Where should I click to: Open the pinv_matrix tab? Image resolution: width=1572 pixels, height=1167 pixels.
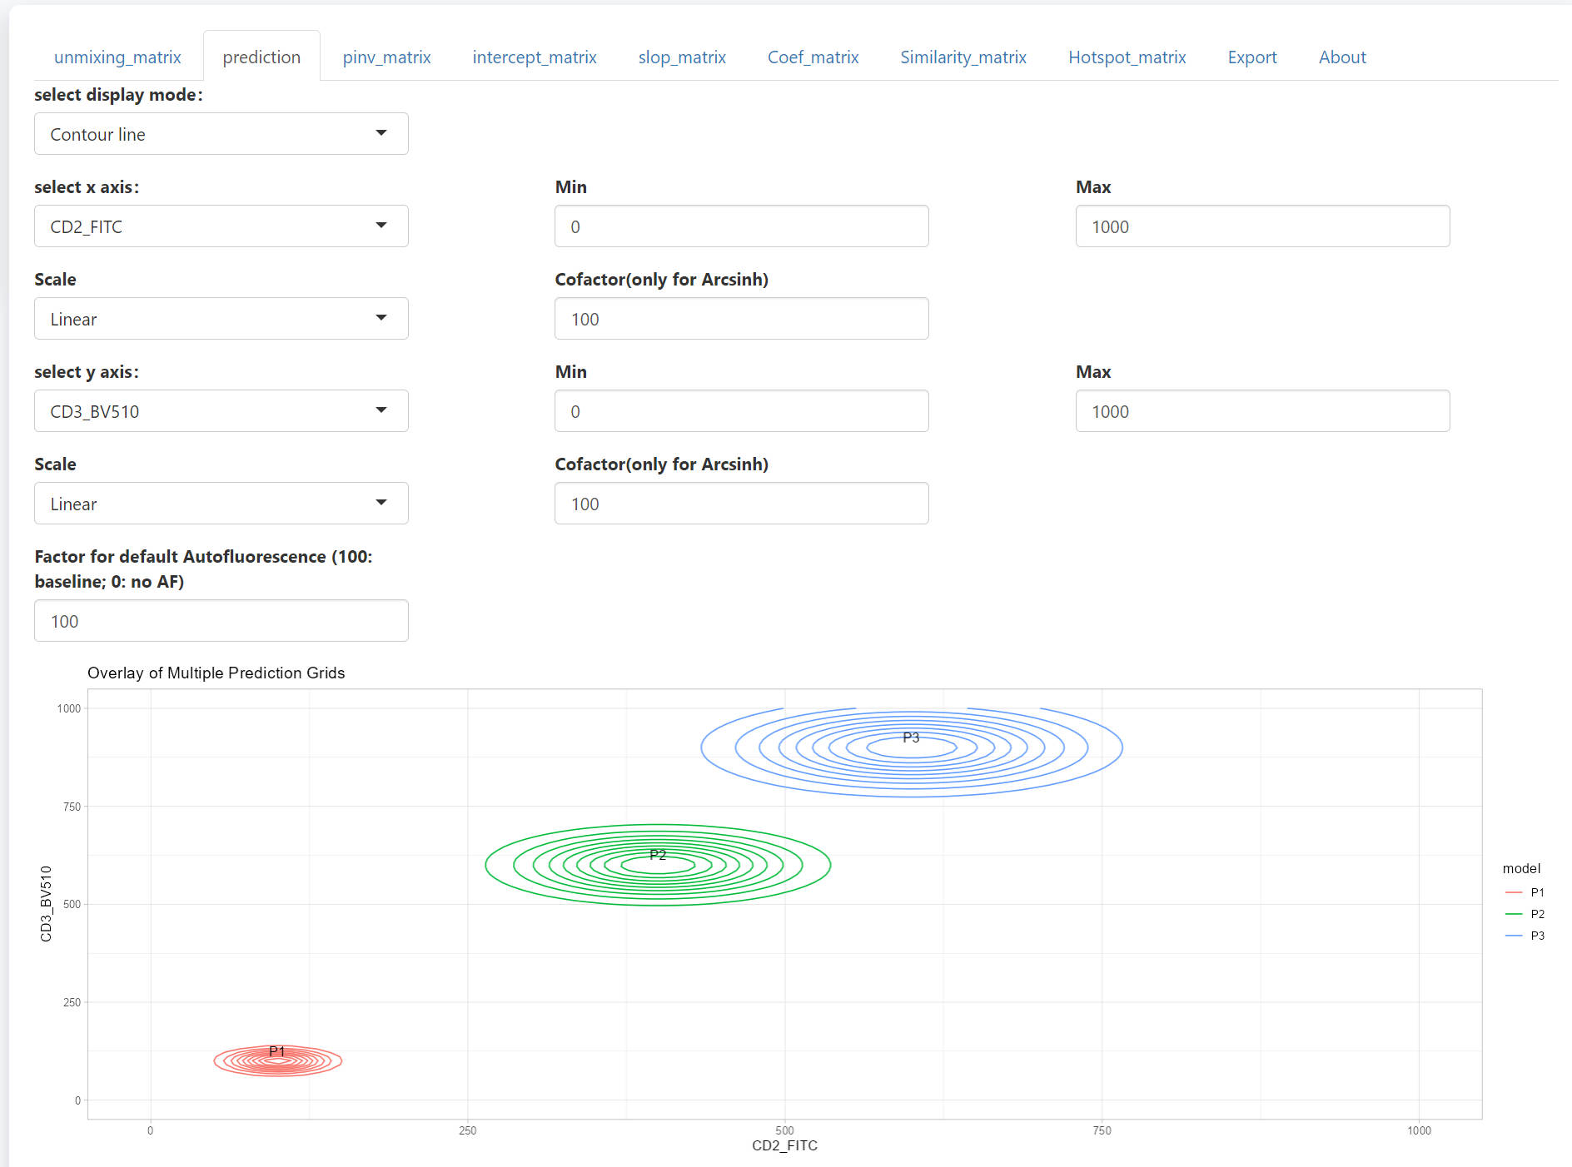(386, 57)
